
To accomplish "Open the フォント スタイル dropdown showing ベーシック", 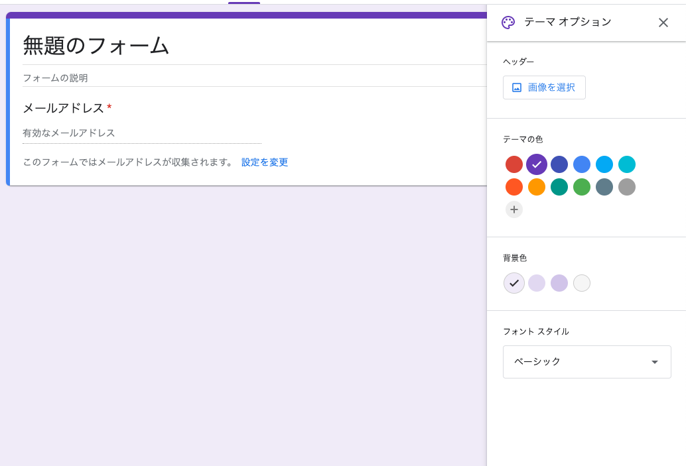I will 586,362.
